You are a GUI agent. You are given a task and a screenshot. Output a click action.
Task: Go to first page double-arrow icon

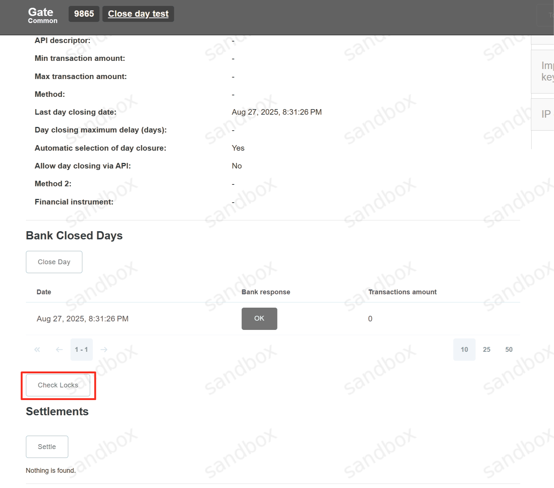click(x=37, y=350)
